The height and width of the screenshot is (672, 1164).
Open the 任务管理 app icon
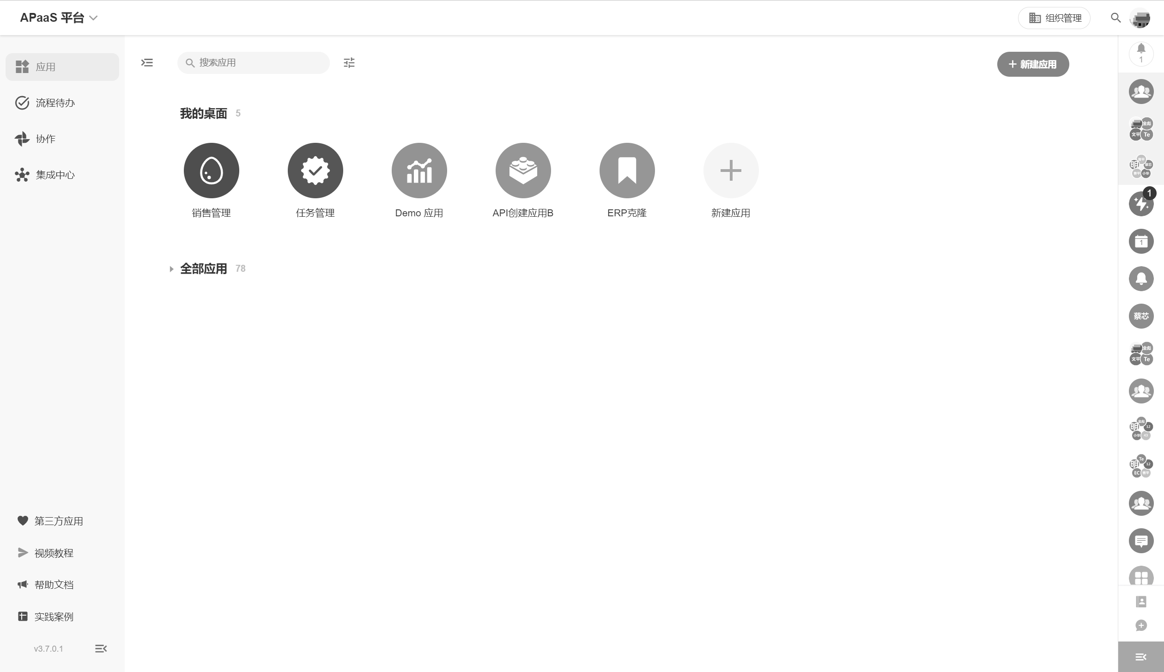click(x=315, y=171)
